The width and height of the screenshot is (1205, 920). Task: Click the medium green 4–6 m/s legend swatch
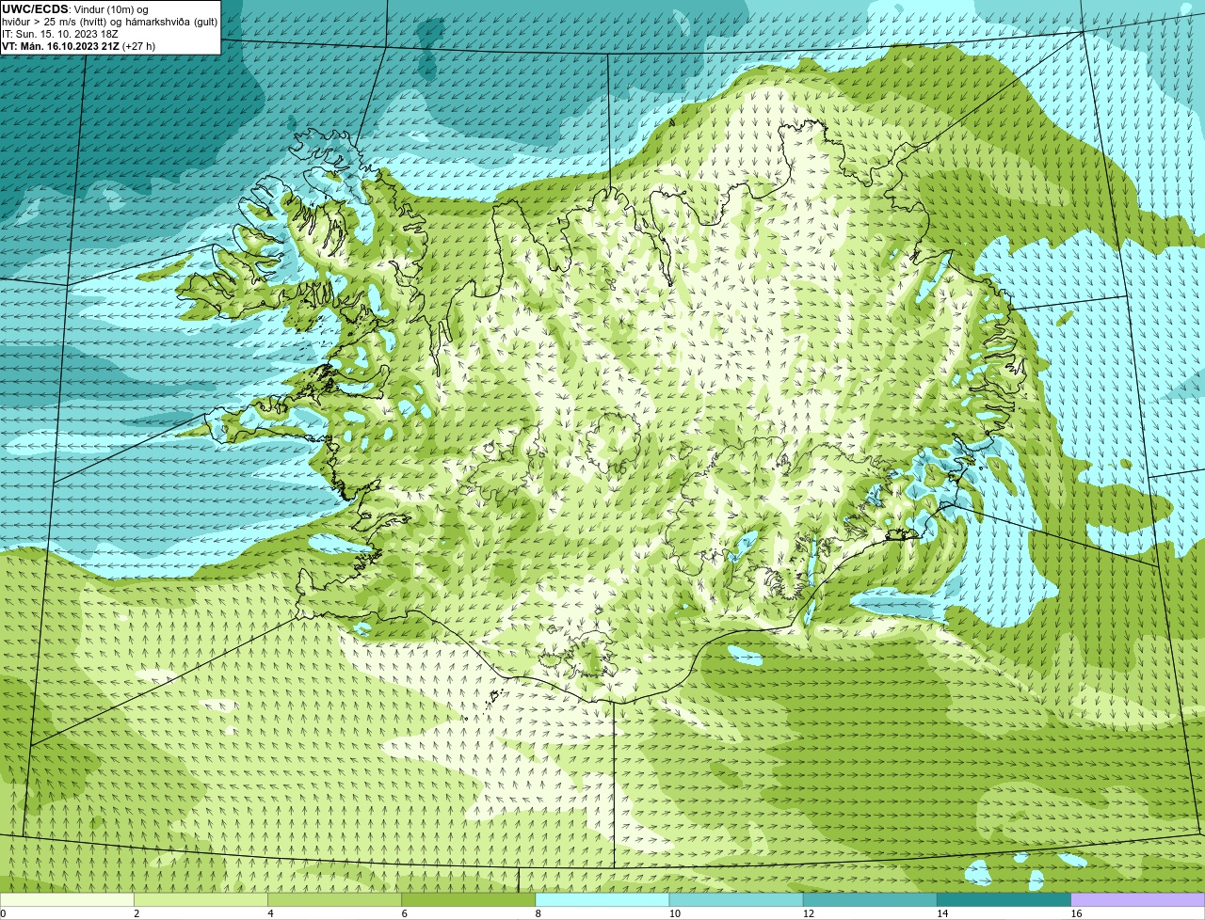pyautogui.click(x=334, y=900)
